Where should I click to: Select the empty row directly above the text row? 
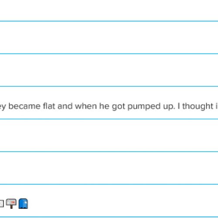[x=109, y=70]
